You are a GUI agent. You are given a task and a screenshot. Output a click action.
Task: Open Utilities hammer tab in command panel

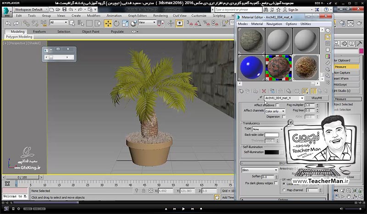(x=359, y=43)
